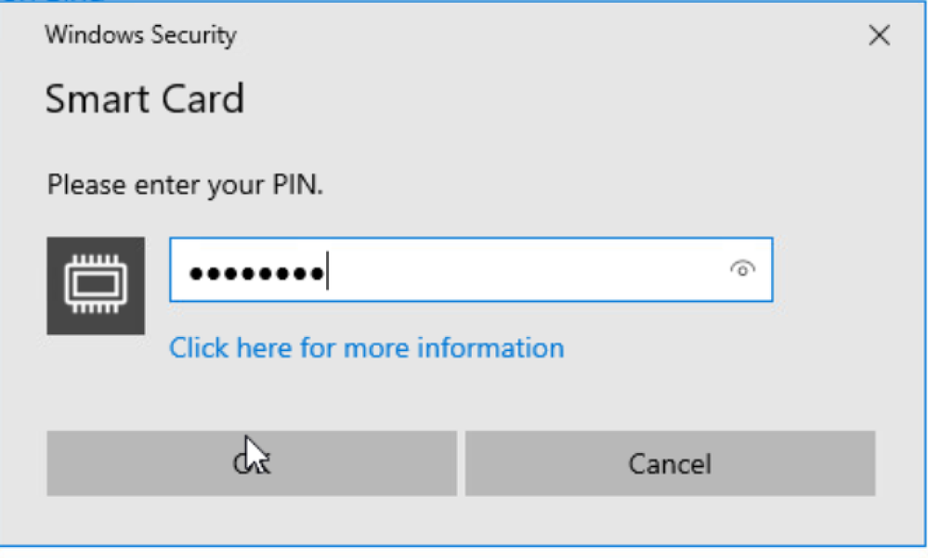Toggle the password reveal eye in the PIN field
This screenshot has width=928, height=558.
742,269
